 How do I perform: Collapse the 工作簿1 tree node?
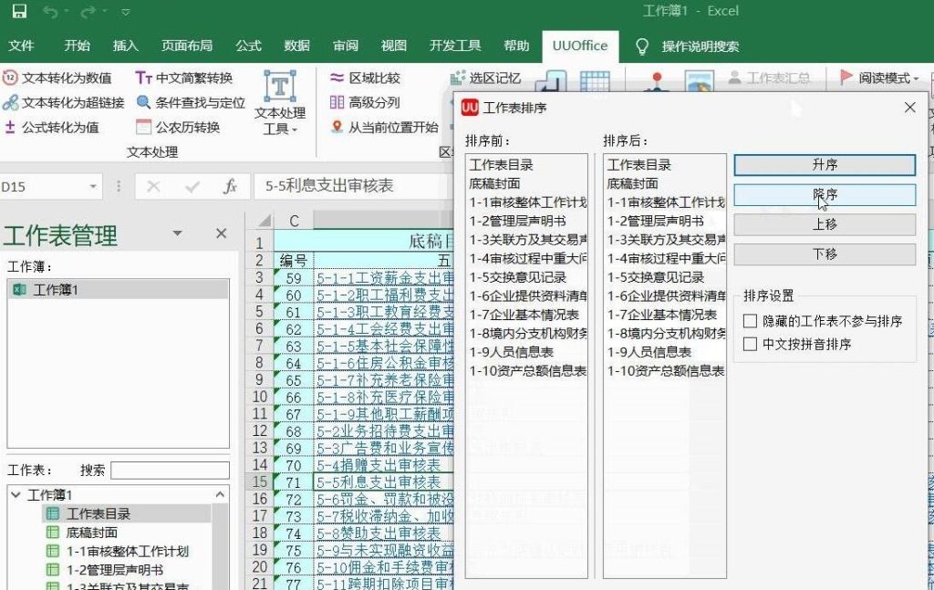(x=16, y=495)
